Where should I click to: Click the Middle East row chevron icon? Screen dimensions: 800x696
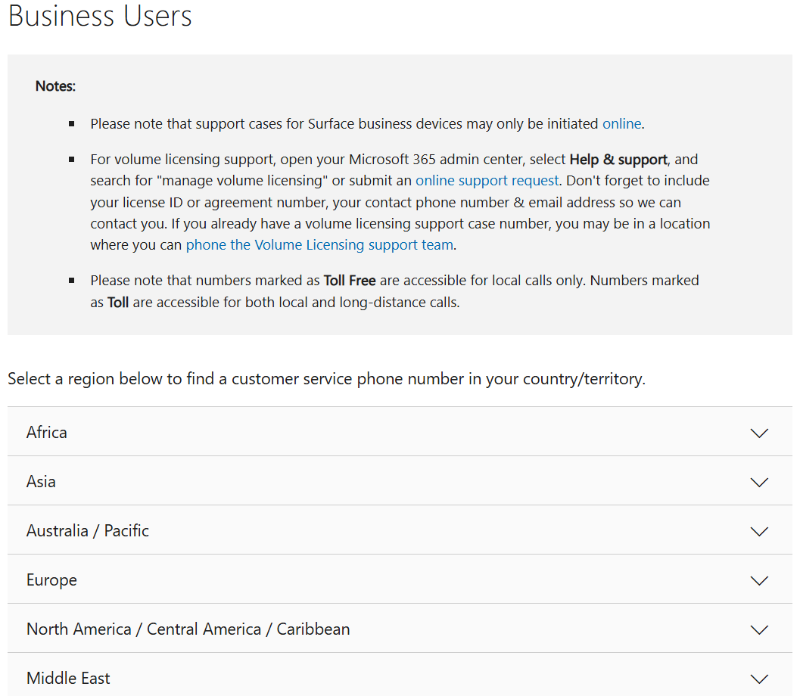click(758, 679)
